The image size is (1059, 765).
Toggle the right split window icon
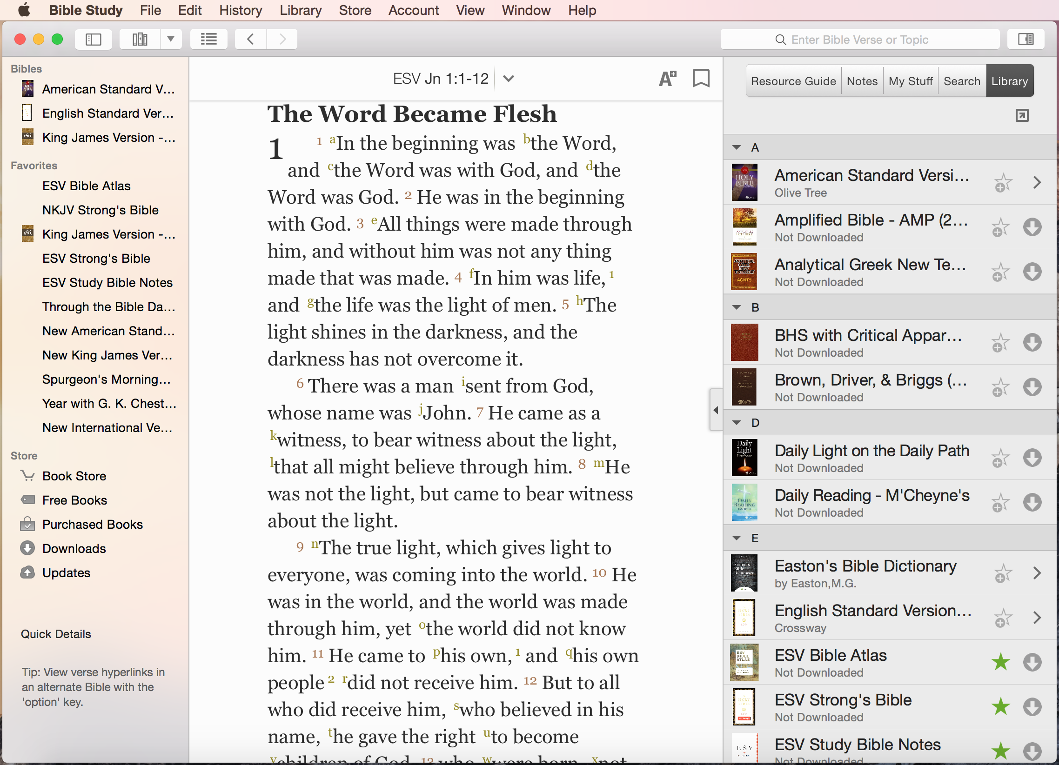(1025, 39)
